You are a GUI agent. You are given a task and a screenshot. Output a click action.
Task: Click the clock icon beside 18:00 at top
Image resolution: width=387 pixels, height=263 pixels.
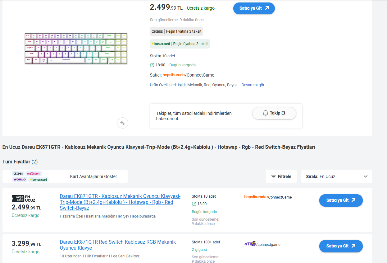pos(152,65)
